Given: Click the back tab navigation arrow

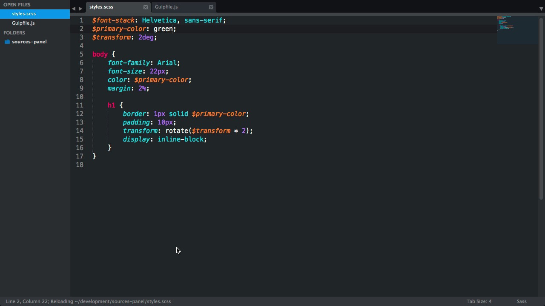Looking at the screenshot, I should click(x=74, y=8).
